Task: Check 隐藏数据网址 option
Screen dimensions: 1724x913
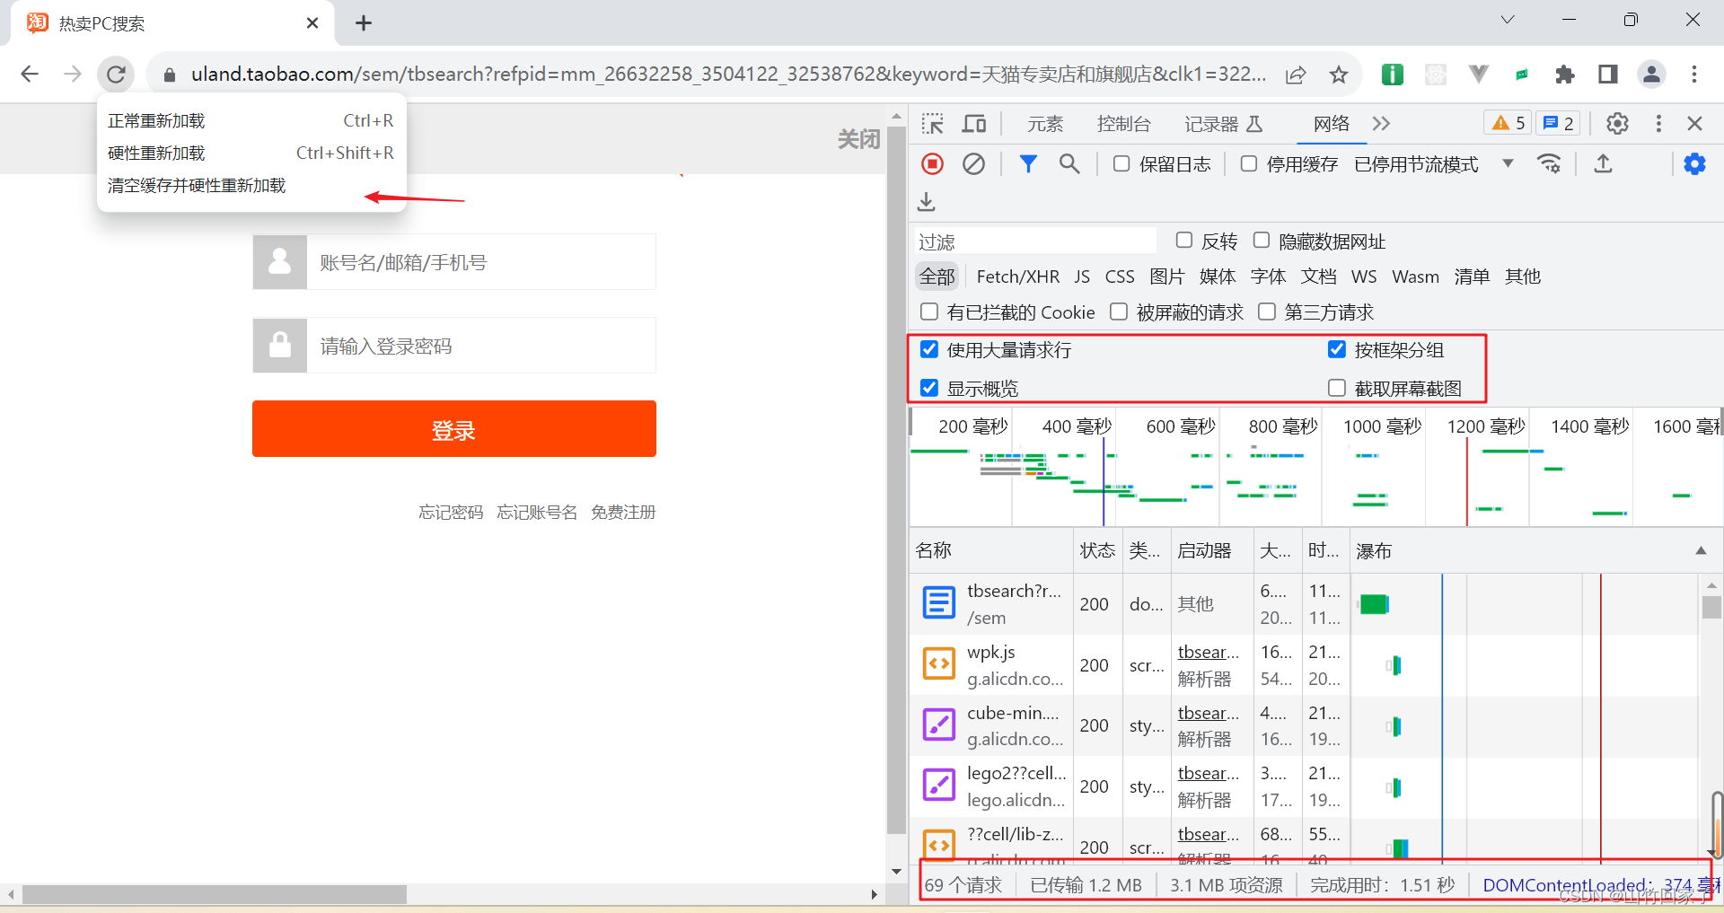Action: 1262,240
